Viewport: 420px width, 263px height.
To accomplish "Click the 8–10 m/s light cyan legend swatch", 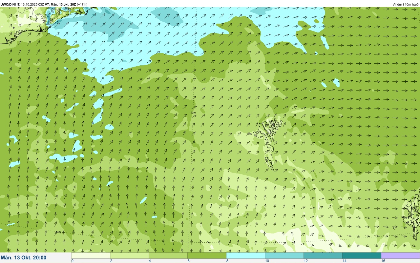I will point(246,255).
